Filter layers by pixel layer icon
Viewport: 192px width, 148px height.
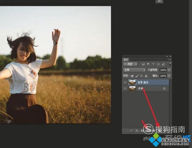143,64
